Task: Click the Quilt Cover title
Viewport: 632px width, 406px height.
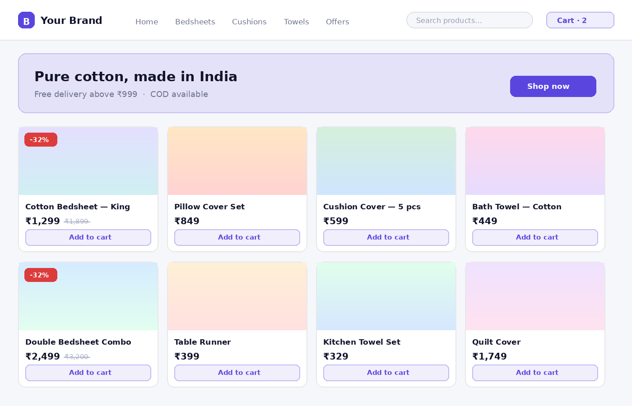Action: pos(497,342)
